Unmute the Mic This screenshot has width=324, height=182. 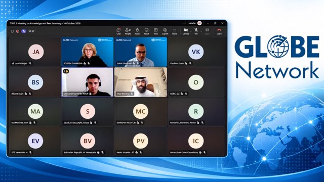pyautogui.click(x=196, y=31)
